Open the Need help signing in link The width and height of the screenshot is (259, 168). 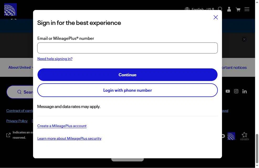point(55,59)
